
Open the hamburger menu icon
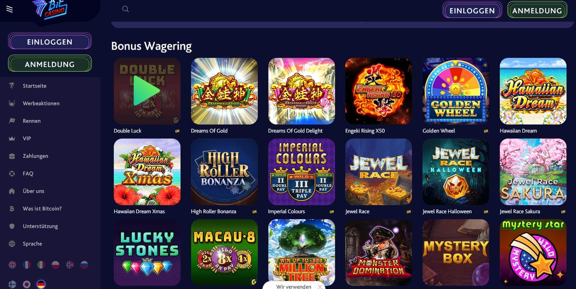pos(9,9)
